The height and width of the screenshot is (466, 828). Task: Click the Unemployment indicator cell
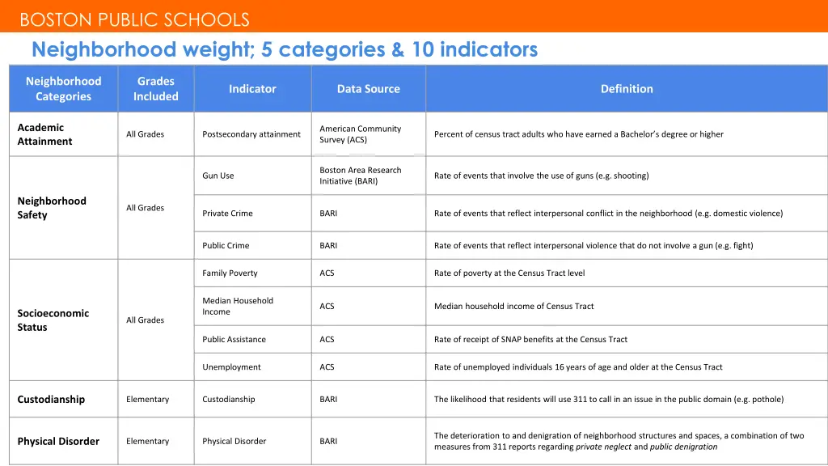tap(231, 367)
